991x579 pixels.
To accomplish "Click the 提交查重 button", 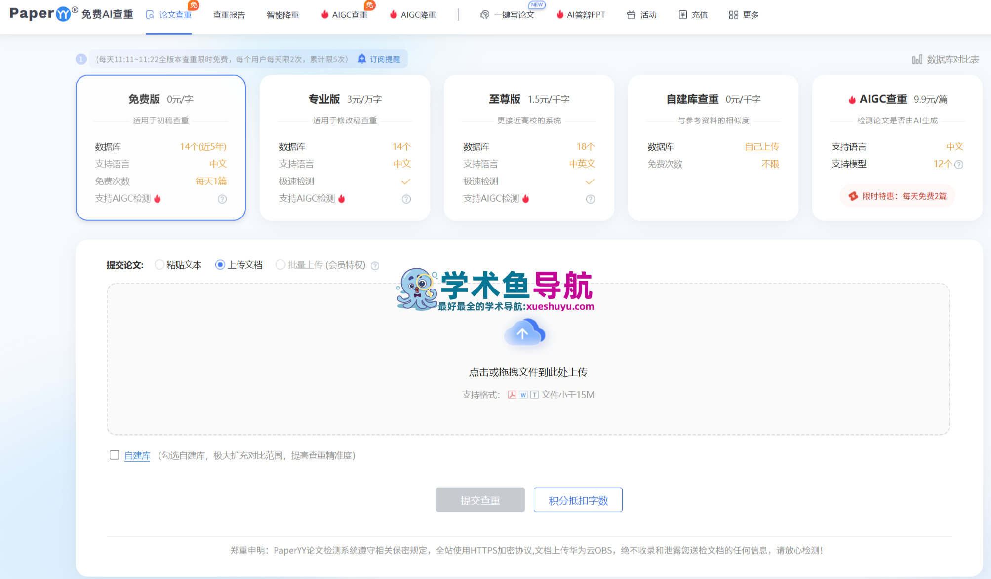I will [x=480, y=500].
